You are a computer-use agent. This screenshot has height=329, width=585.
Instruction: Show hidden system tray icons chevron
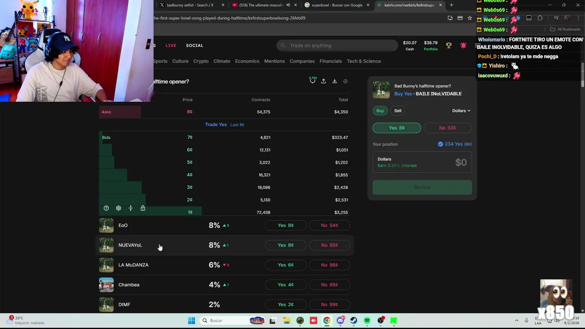[516, 321]
